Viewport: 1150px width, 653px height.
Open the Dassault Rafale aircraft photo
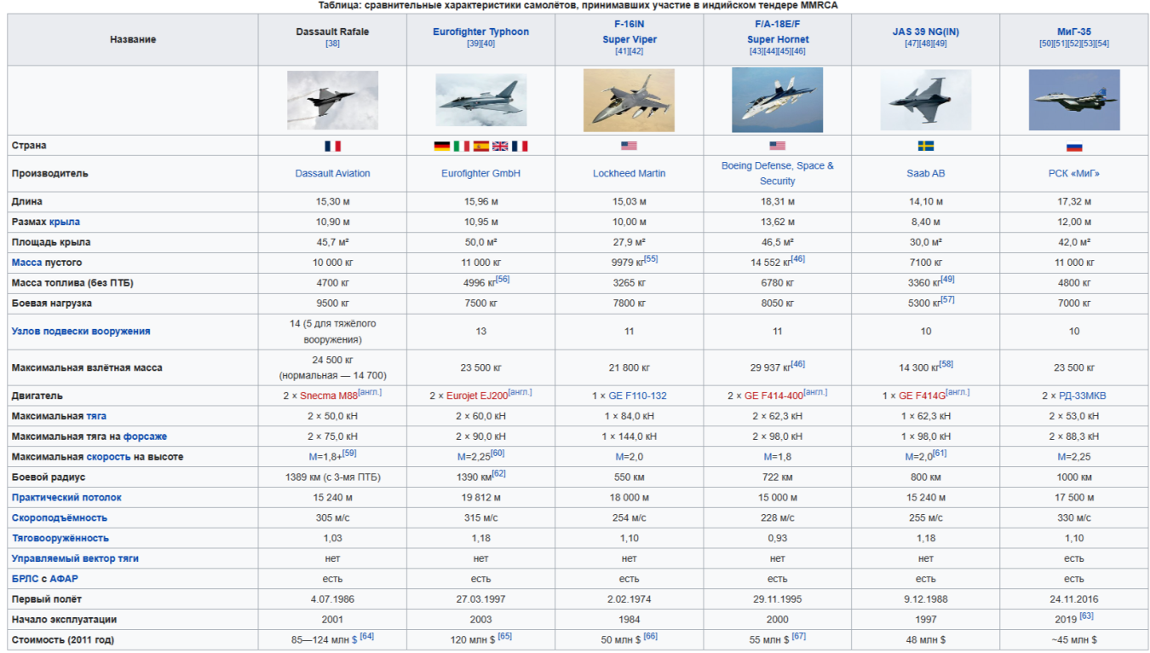pyautogui.click(x=332, y=100)
